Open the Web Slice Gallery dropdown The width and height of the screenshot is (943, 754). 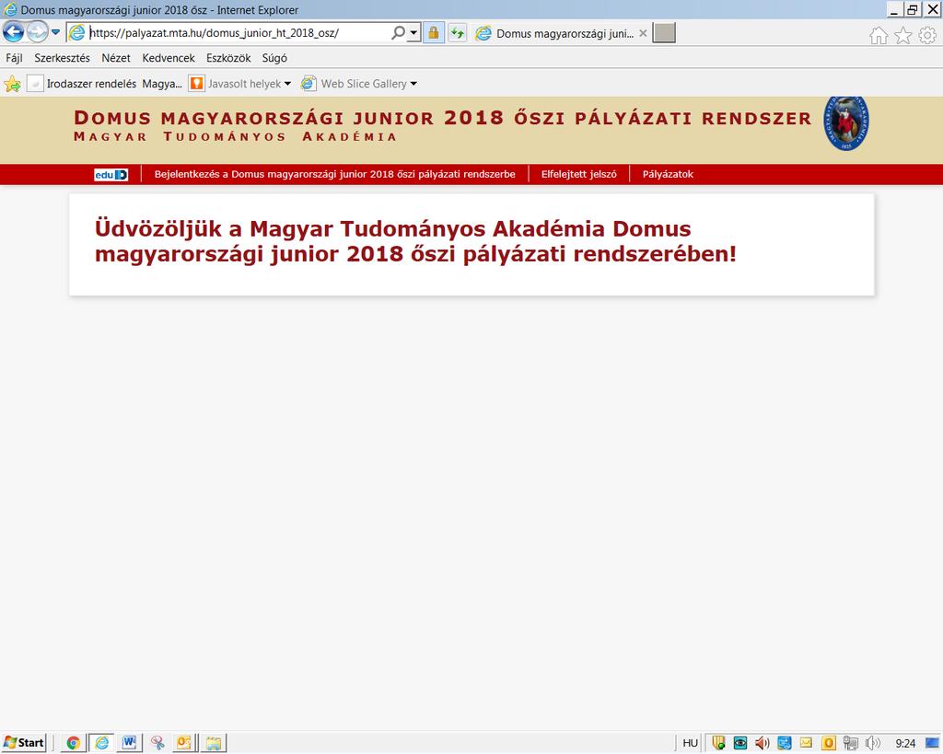(x=359, y=84)
